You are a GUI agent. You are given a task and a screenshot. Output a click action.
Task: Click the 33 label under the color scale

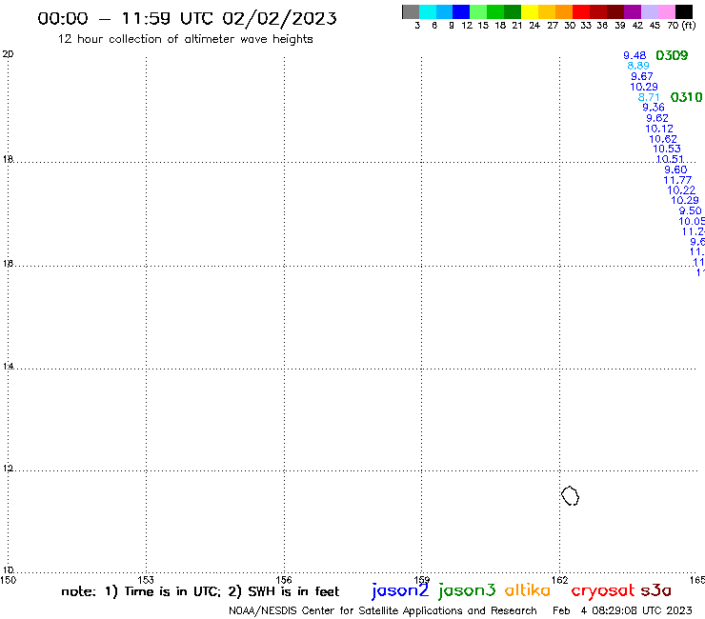click(586, 26)
